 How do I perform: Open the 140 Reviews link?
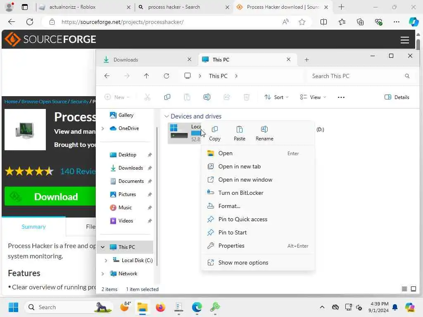click(x=78, y=171)
